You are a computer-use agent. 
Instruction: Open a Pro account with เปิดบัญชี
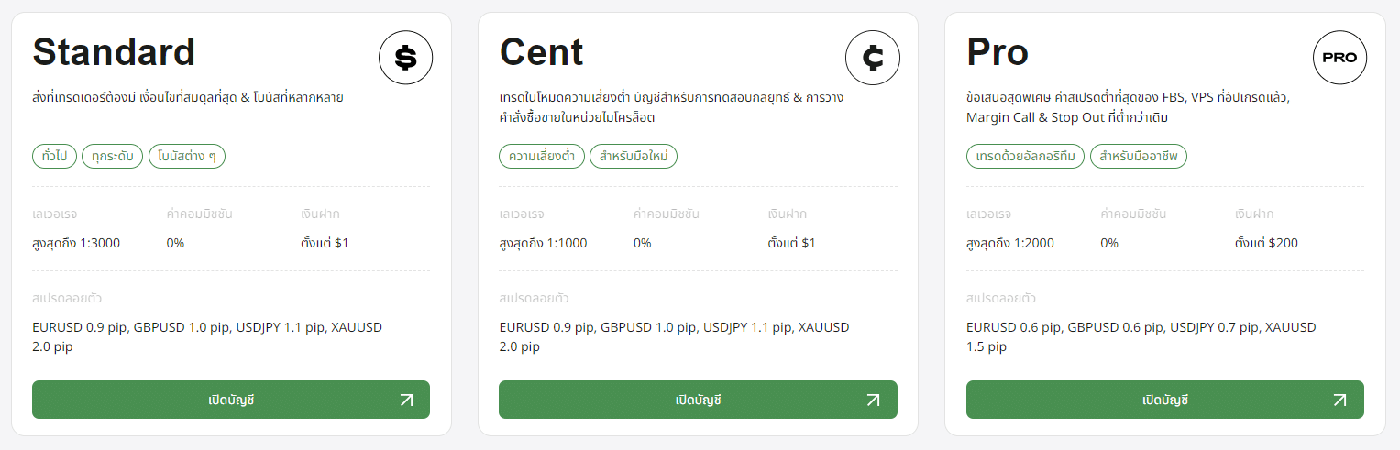[1165, 400]
